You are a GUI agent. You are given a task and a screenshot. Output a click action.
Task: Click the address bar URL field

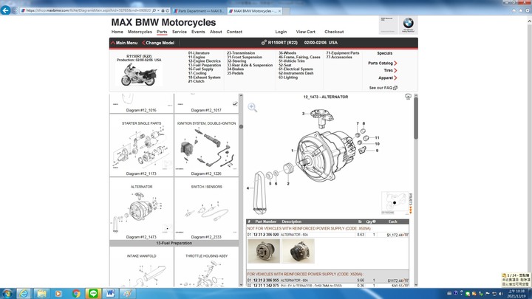(x=86, y=11)
